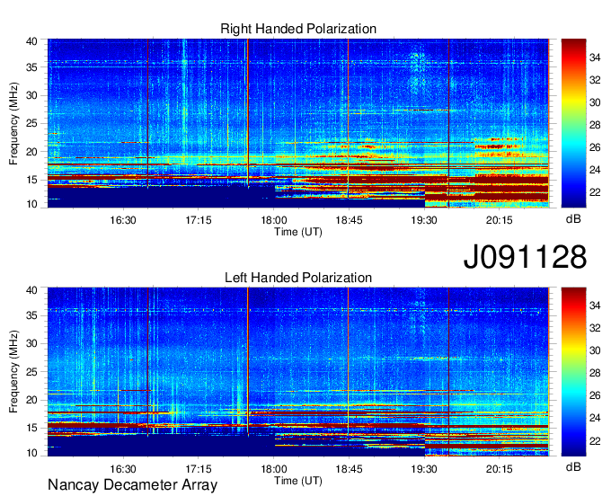The height and width of the screenshot is (496, 611).
Task: Click the "20:15" tick under the top plot
Action: click(x=500, y=220)
